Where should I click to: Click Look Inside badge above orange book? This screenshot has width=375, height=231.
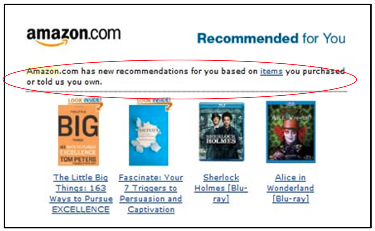tap(85, 100)
